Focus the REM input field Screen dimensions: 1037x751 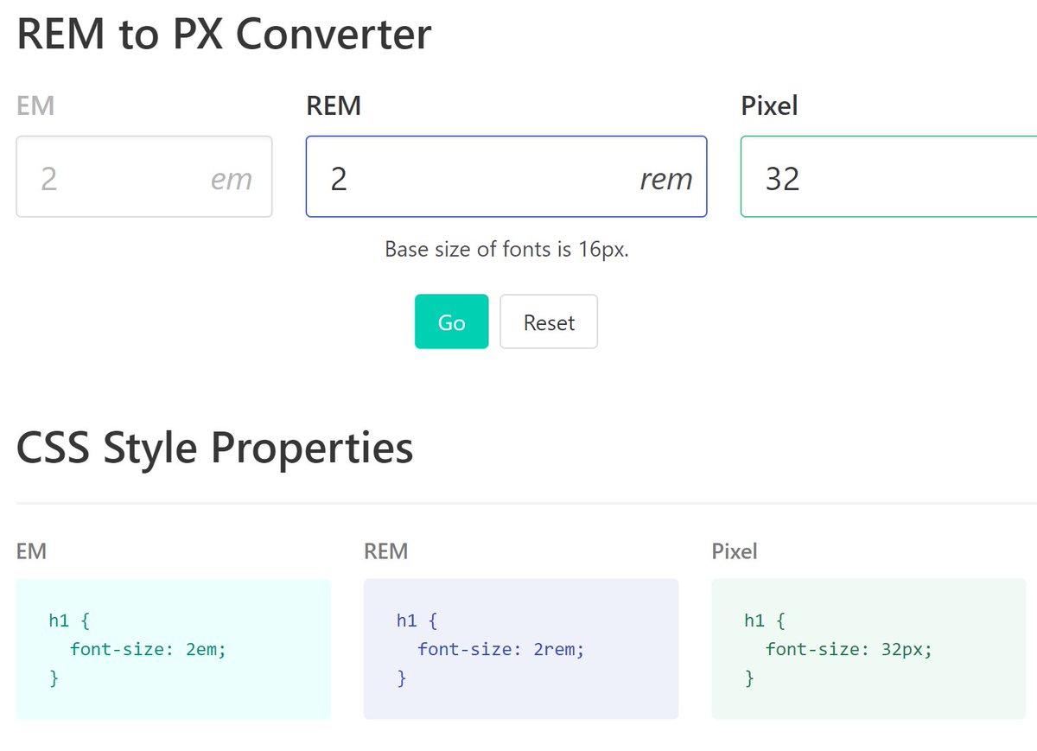[506, 176]
